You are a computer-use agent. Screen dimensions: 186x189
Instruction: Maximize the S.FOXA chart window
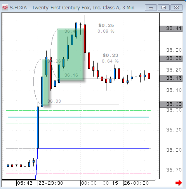coord(163,8)
